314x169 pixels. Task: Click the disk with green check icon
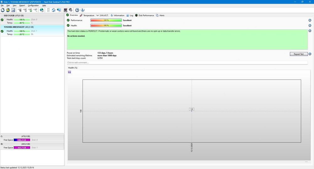tap(30, 10)
